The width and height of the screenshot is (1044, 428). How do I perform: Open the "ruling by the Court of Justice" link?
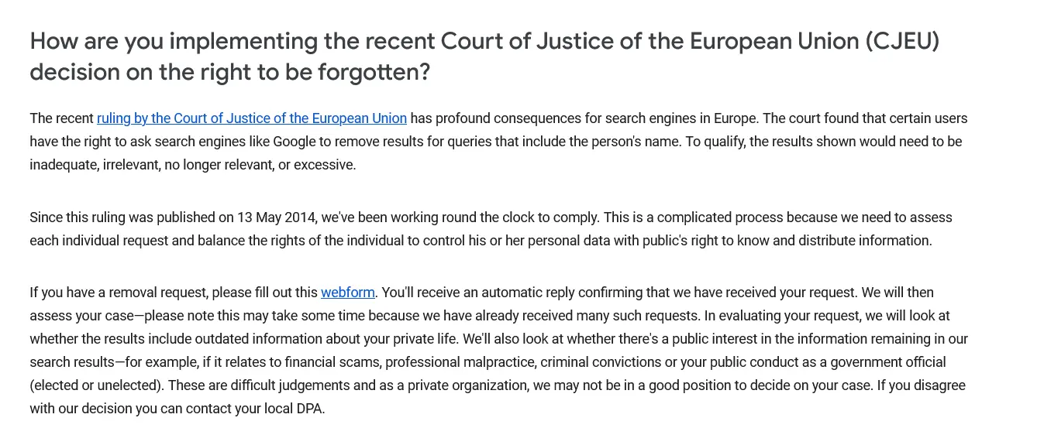point(251,118)
